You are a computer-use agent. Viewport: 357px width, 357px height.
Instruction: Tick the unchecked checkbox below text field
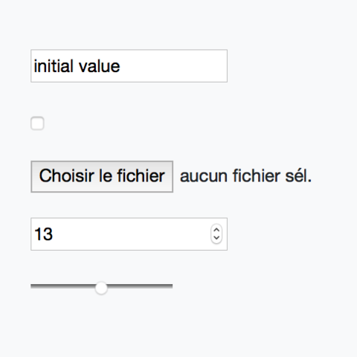[x=37, y=123]
